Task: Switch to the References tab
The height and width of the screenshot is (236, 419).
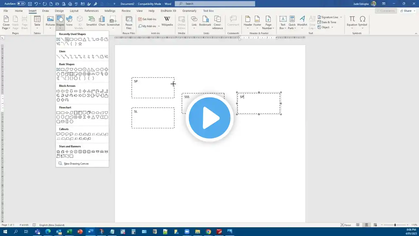Action: [92, 11]
